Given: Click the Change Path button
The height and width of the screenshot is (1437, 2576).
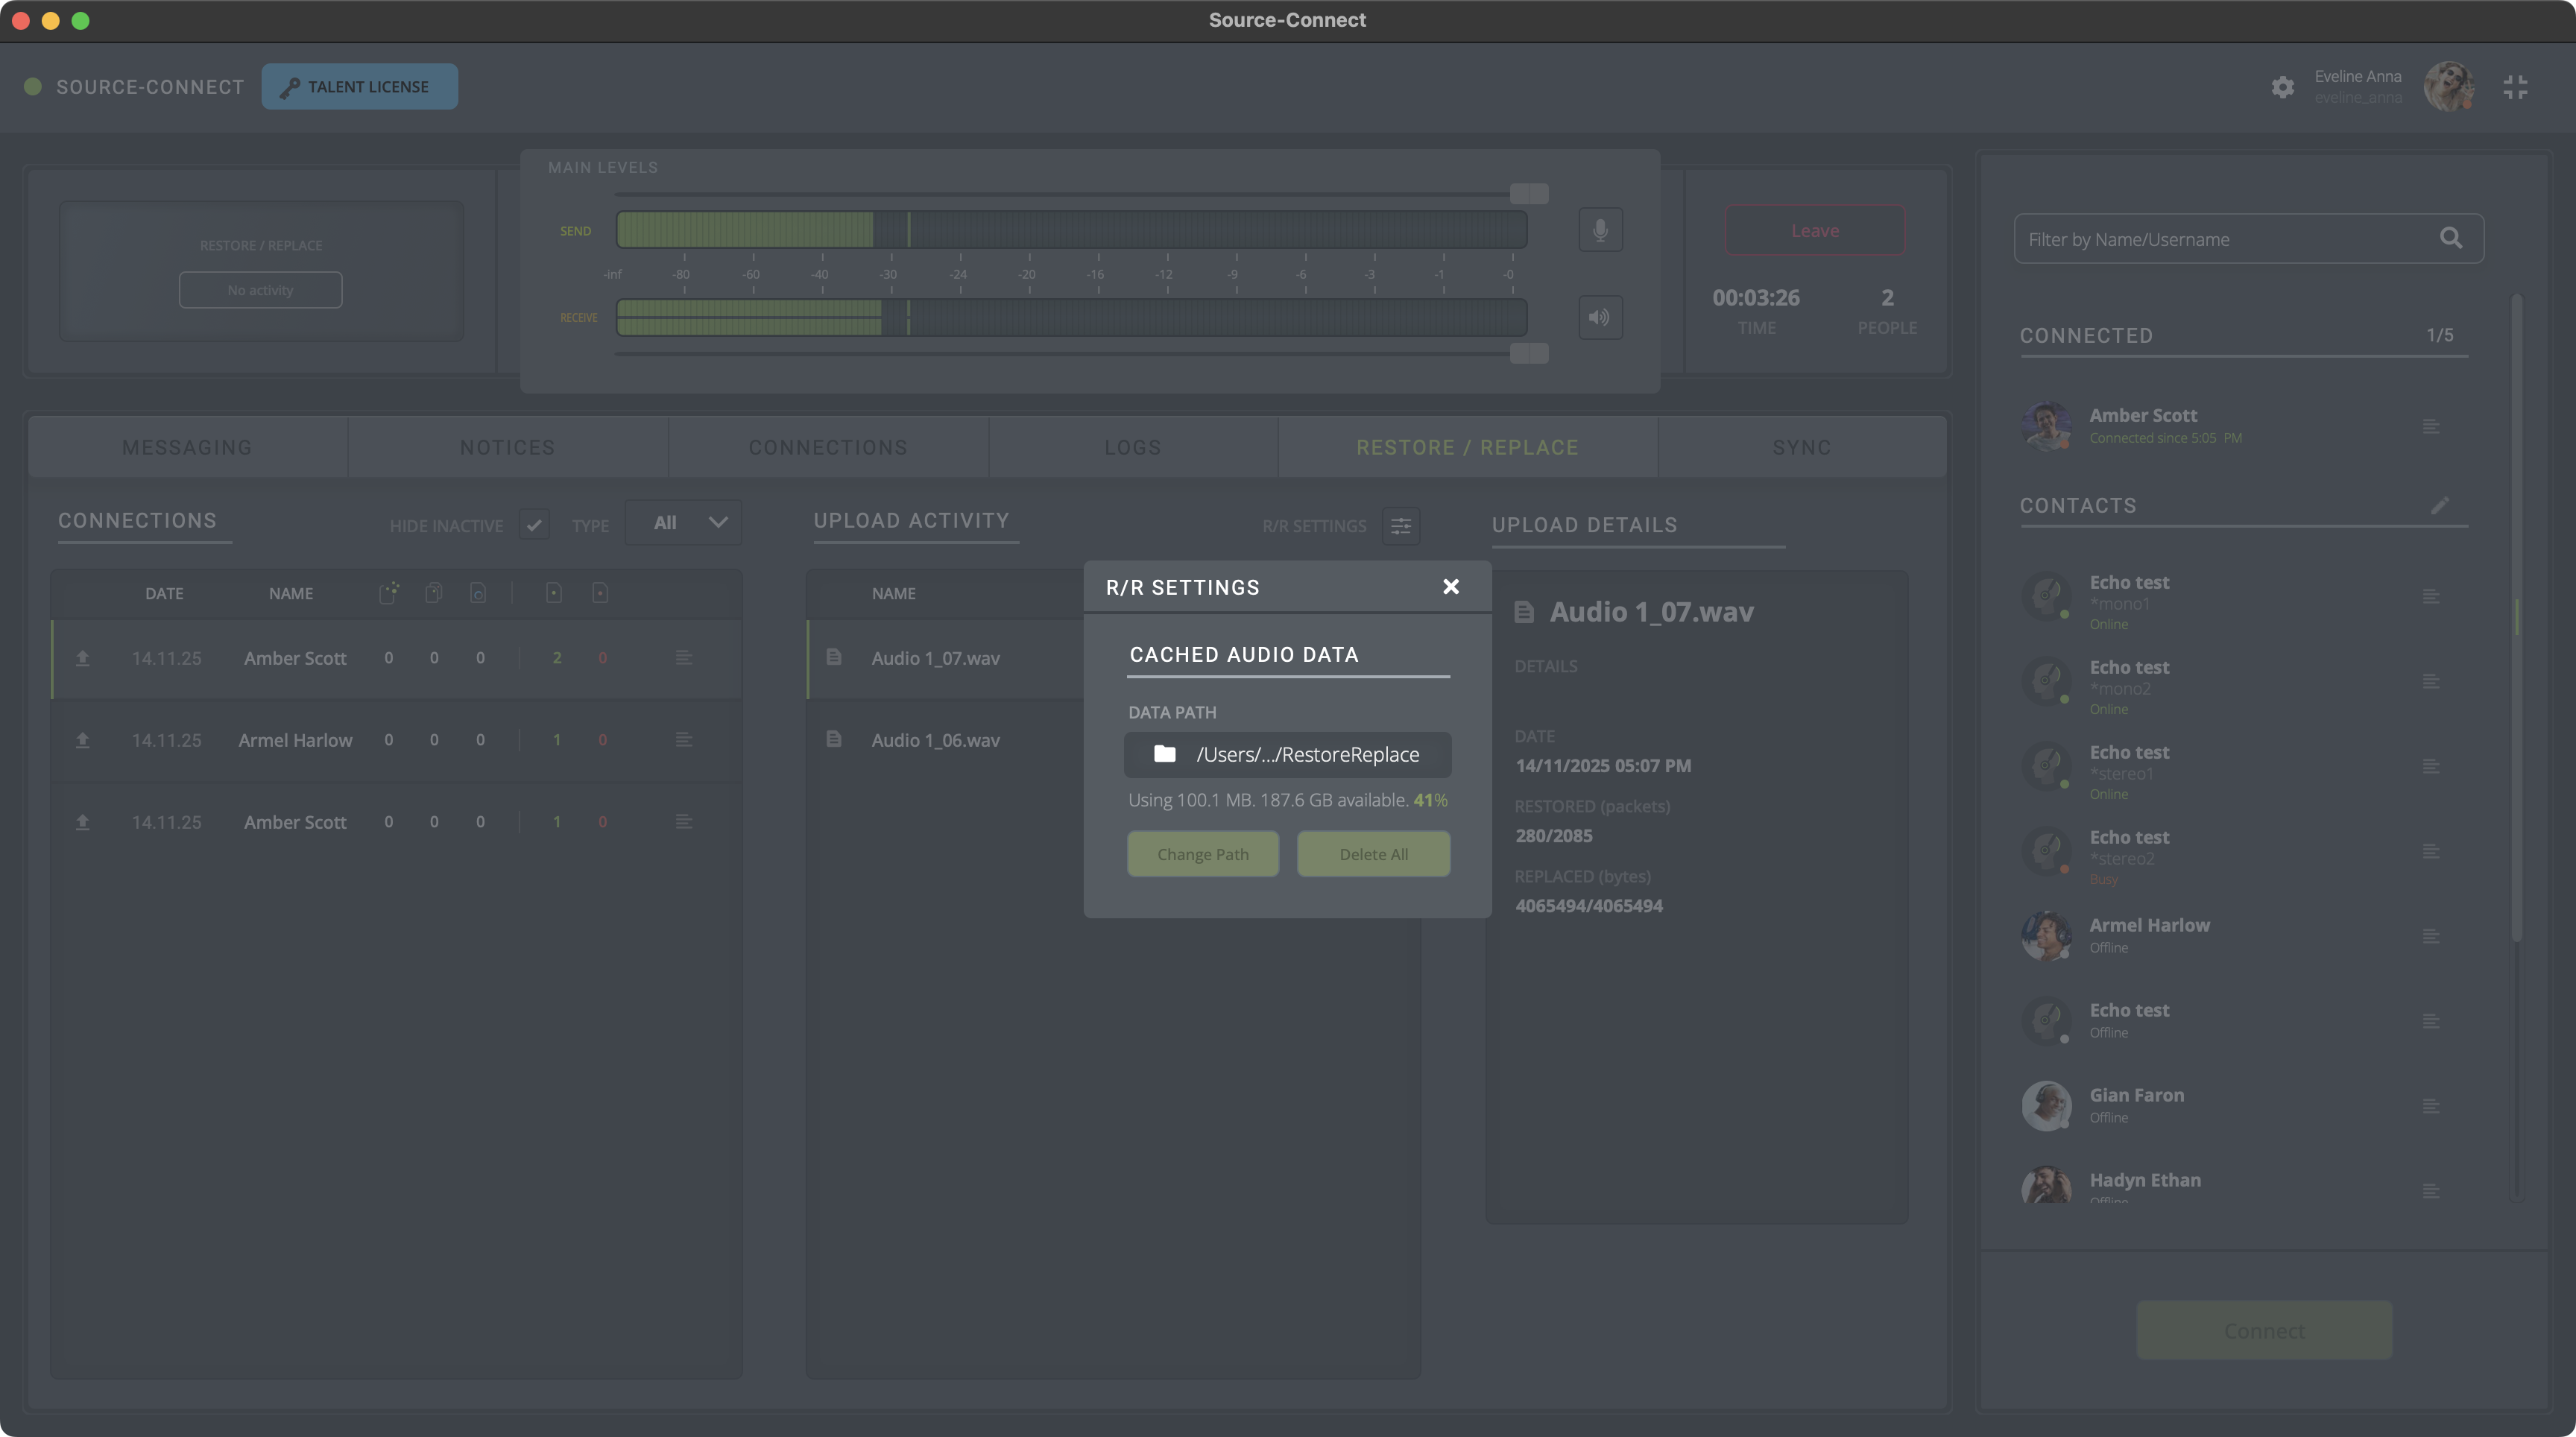Looking at the screenshot, I should click(x=1202, y=854).
